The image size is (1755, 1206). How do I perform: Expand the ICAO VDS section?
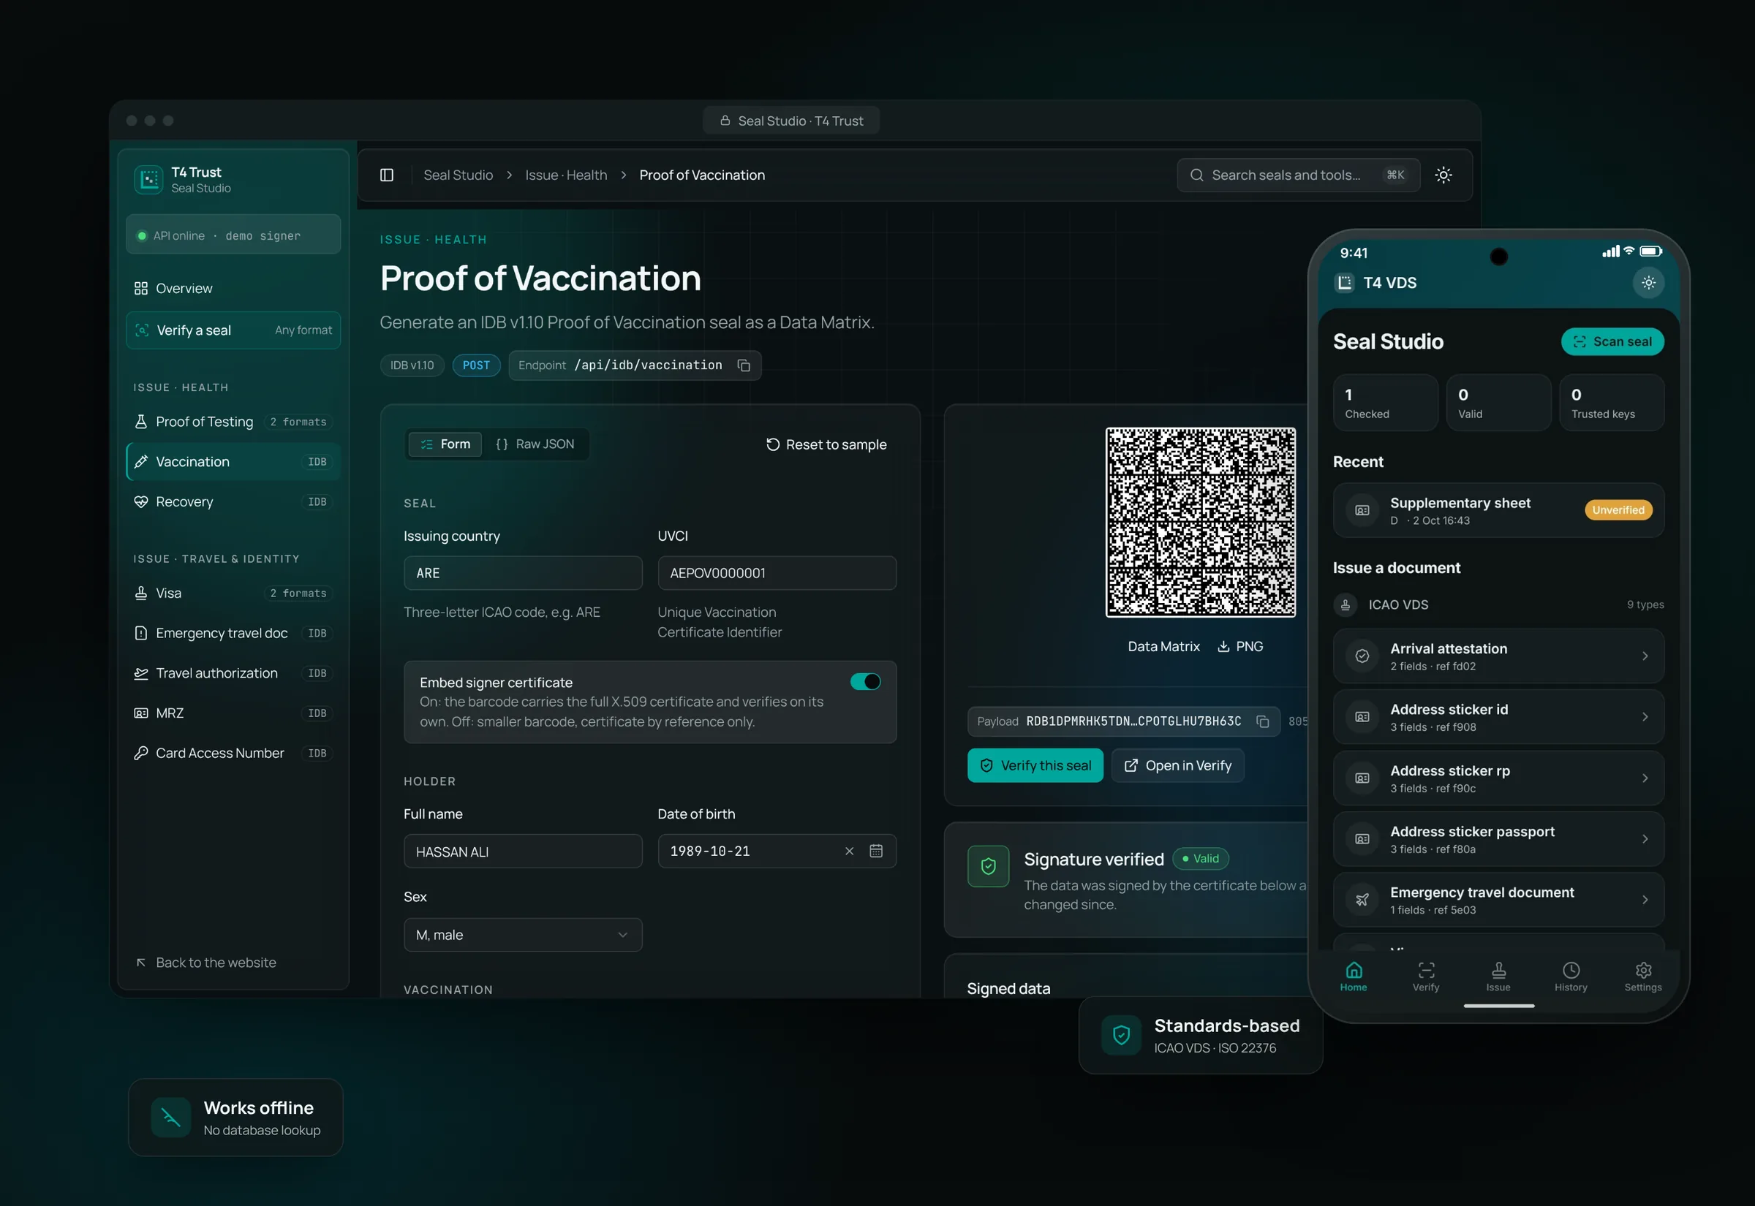point(1498,605)
